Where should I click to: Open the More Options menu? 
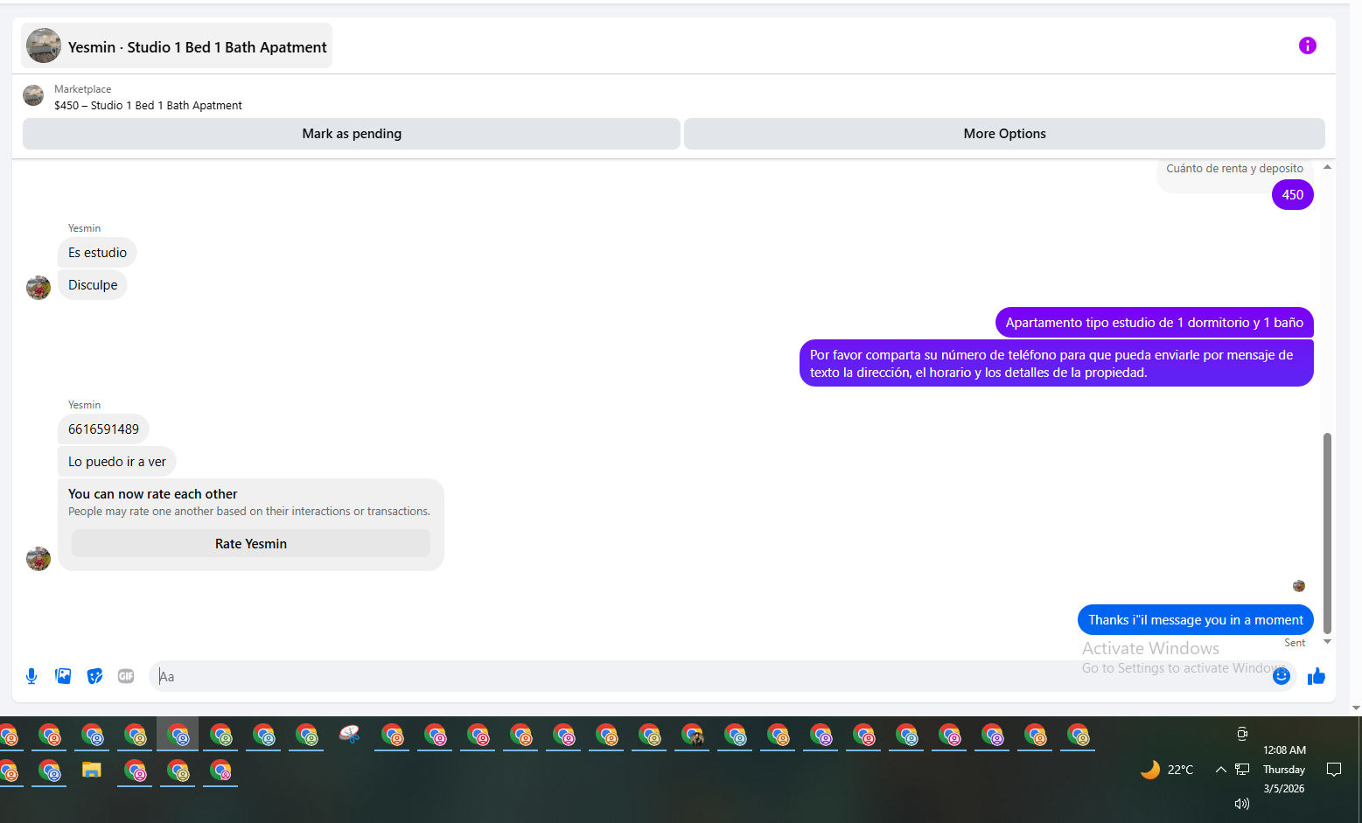tap(1004, 134)
